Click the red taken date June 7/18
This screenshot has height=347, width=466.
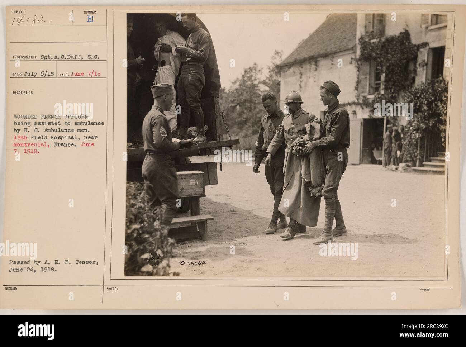tap(86, 74)
